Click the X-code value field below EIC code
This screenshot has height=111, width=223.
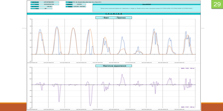pos(49,4)
